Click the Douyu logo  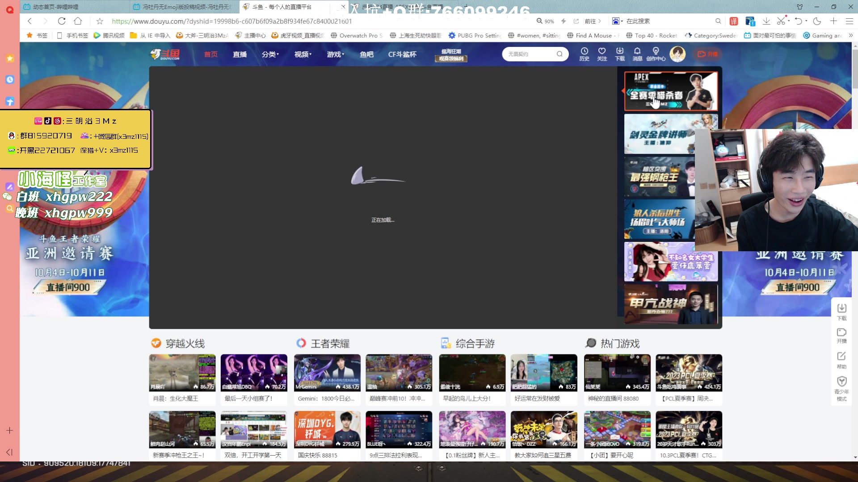(165, 54)
